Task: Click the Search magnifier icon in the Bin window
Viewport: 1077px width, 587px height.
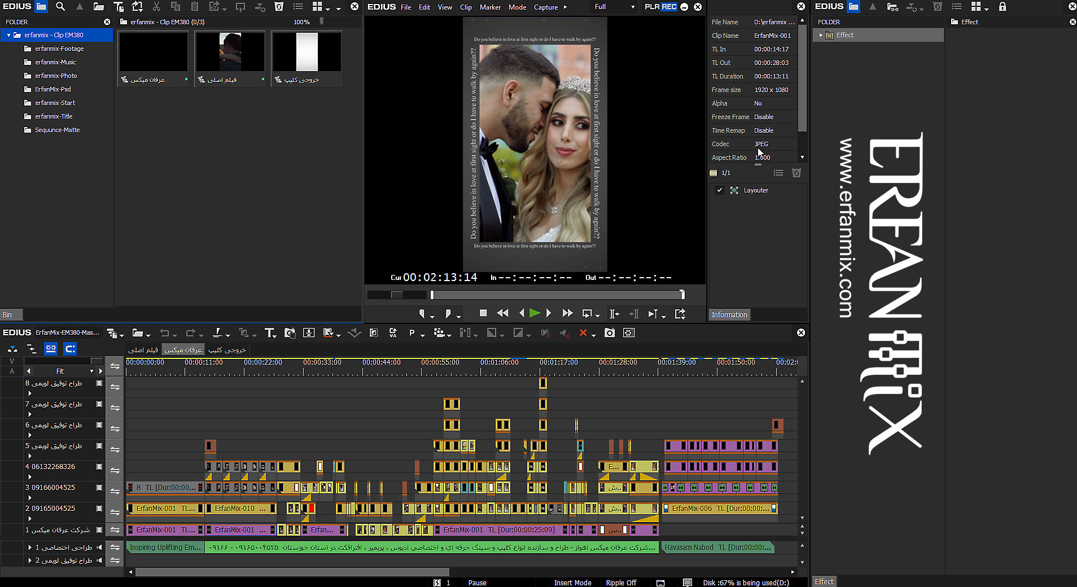Action: [x=60, y=7]
